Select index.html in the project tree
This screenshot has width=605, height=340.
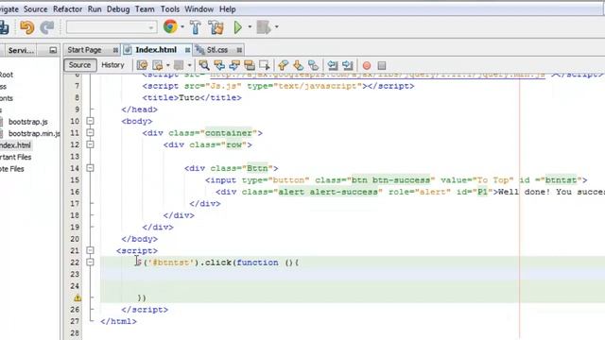coord(15,145)
